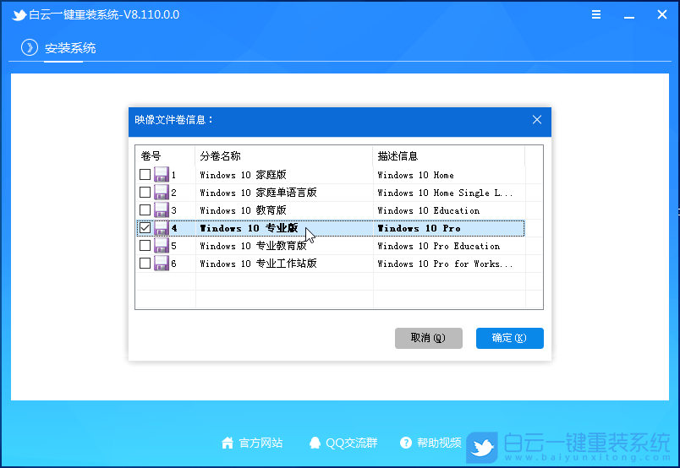Close the 白云一键重装系统 main window

661,14
